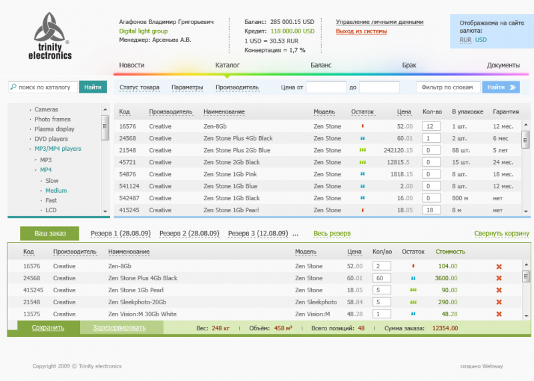Image resolution: width=534 pixels, height=381 pixels.
Task: Sort catalog by Остаток column header
Action: tap(362, 112)
